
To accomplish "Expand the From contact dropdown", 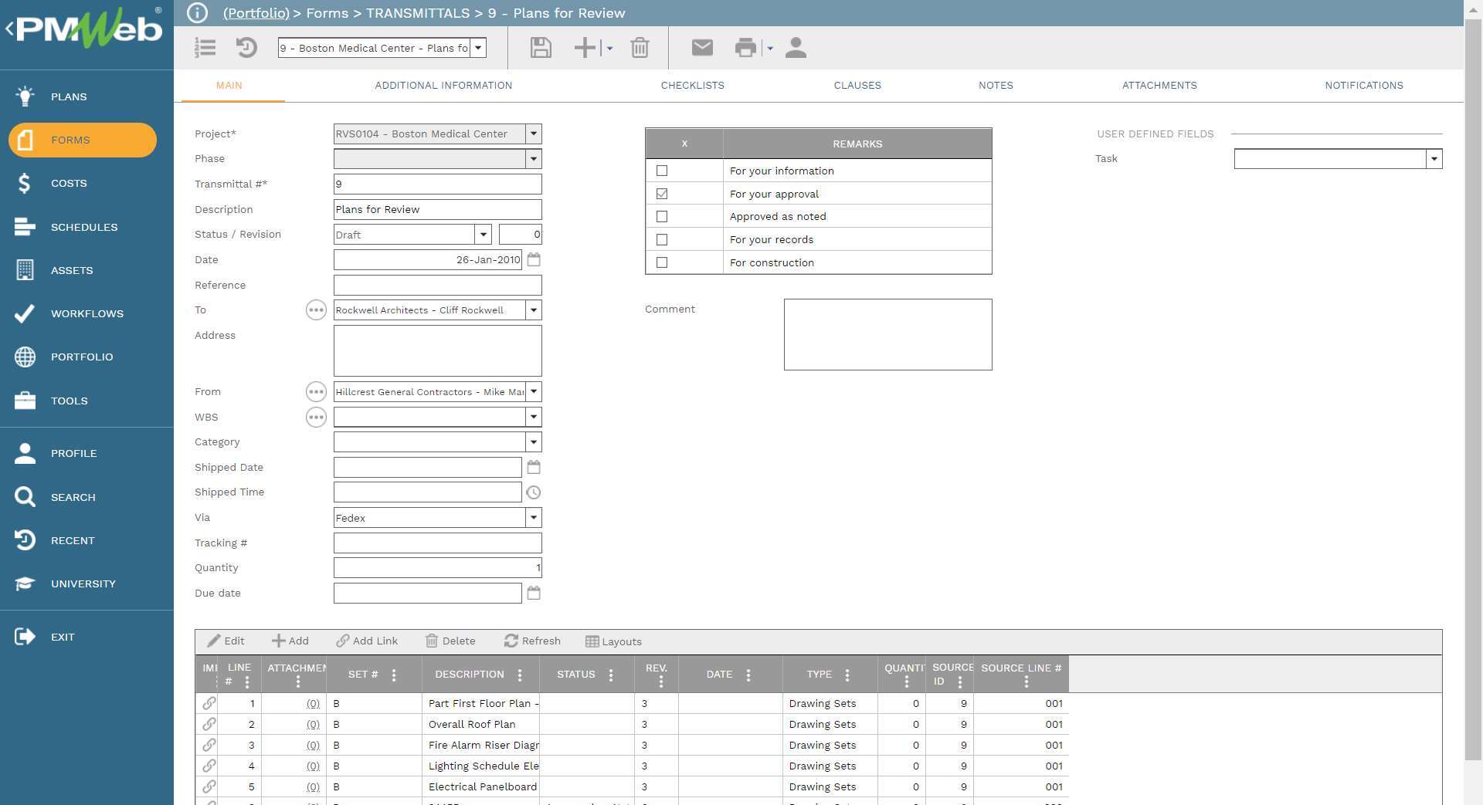I will pyautogui.click(x=534, y=392).
